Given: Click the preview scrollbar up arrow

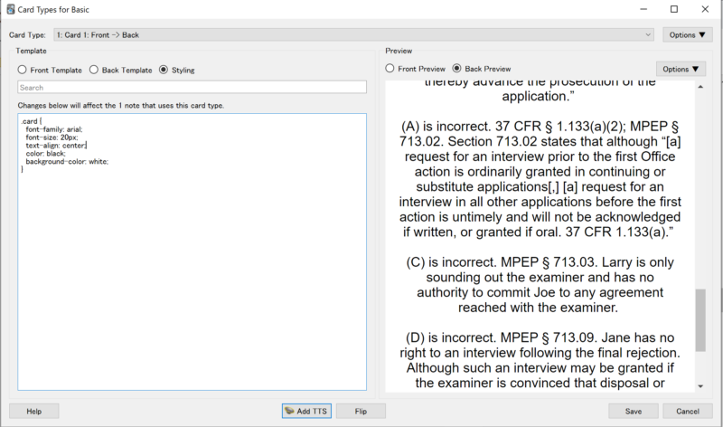Looking at the screenshot, I should pos(701,86).
